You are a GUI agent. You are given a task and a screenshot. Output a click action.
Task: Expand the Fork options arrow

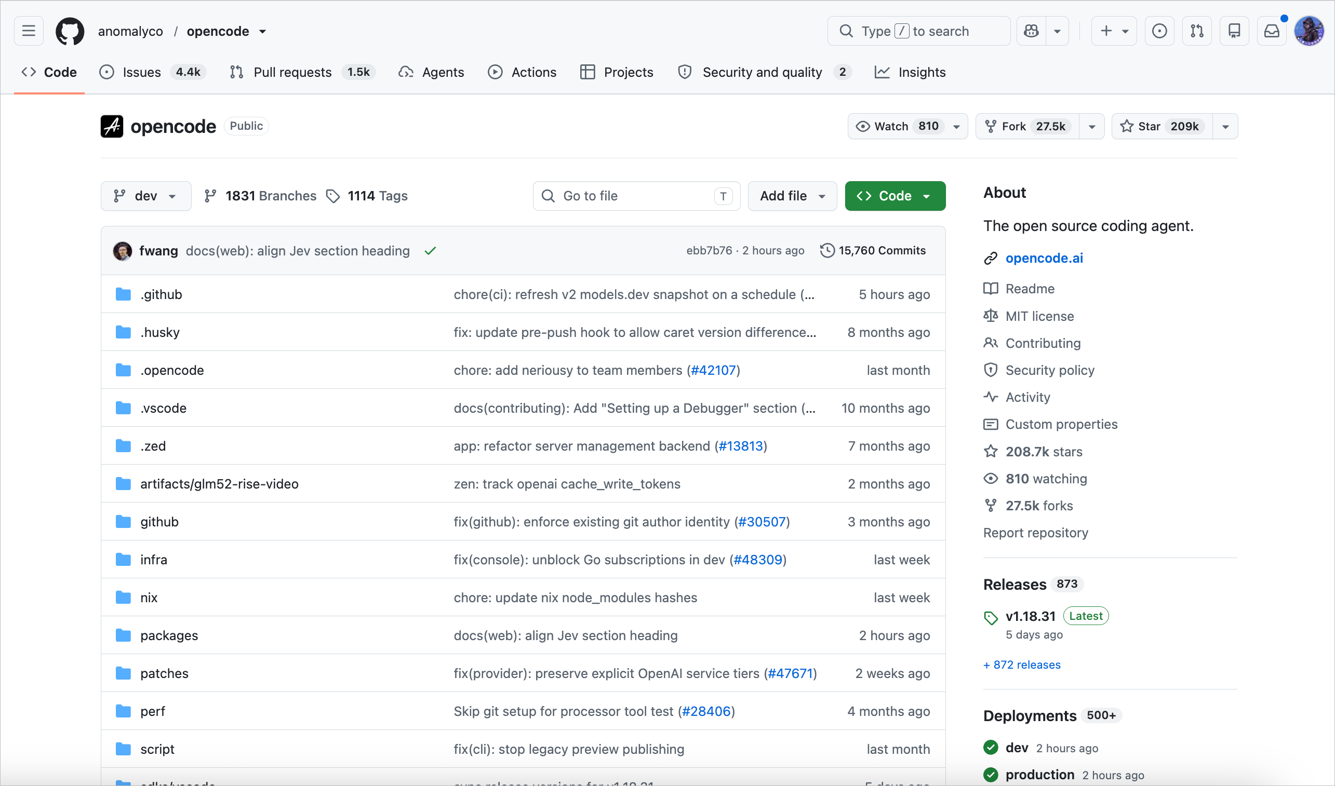coord(1091,126)
